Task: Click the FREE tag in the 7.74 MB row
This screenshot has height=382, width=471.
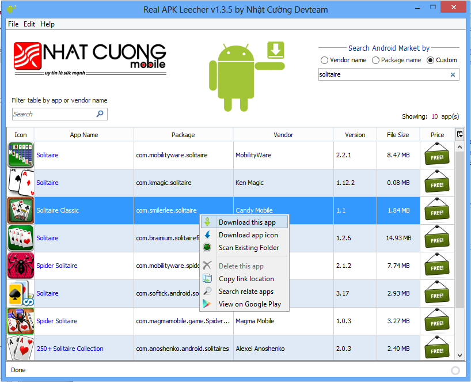Action: tap(437, 265)
